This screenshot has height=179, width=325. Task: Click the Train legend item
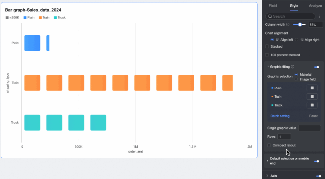pos(44,18)
